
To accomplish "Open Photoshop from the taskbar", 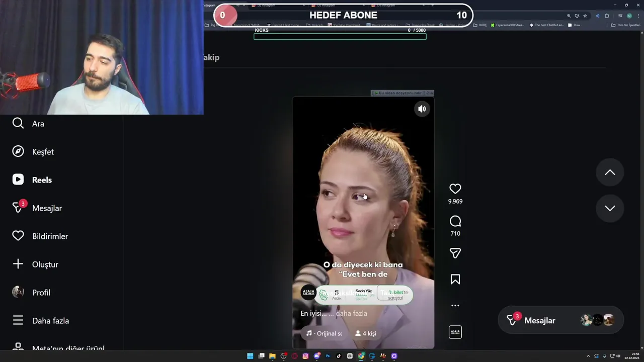I will pyautogui.click(x=328, y=356).
